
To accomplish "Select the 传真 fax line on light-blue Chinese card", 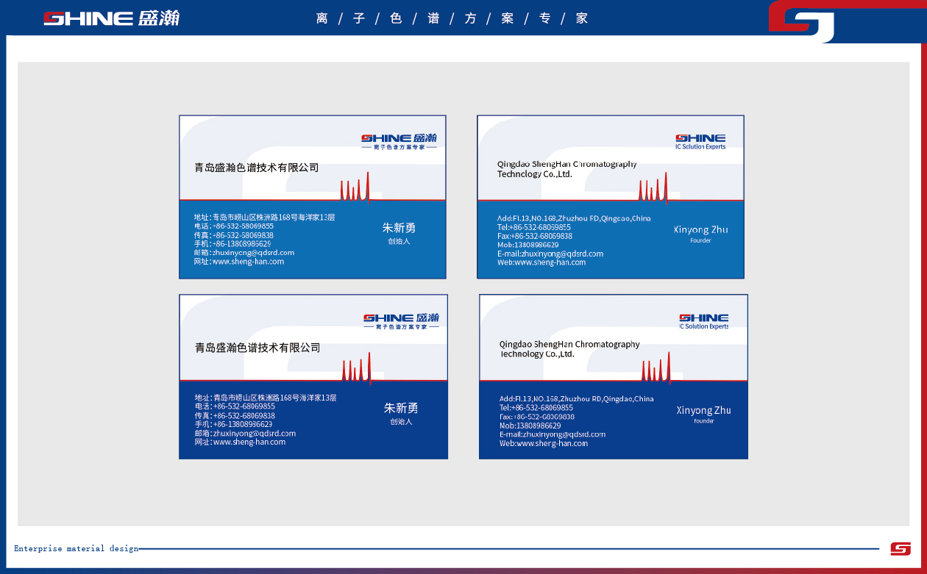I will tap(234, 235).
